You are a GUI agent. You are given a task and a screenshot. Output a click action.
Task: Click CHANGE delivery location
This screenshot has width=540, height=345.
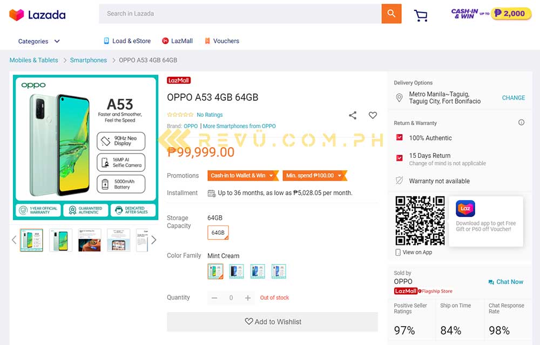514,98
